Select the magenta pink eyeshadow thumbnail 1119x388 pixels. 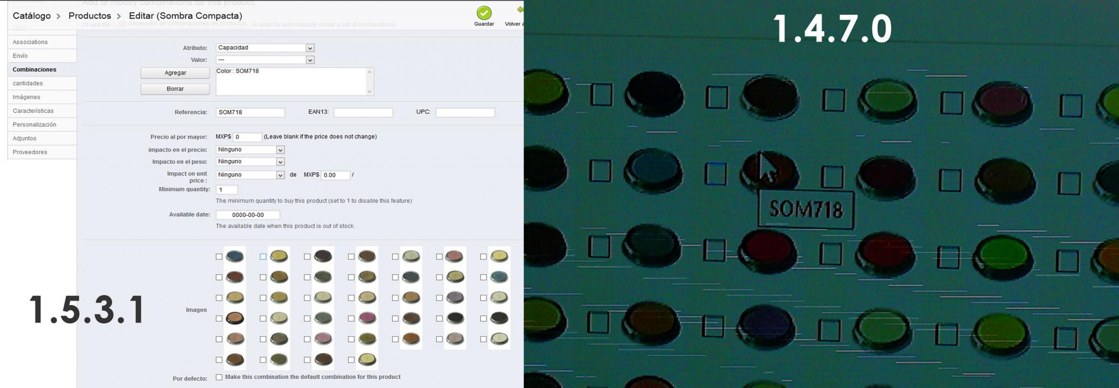tap(367, 318)
